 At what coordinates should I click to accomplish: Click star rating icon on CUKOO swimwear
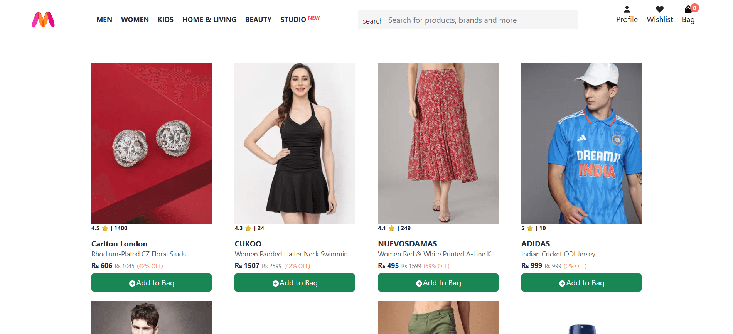[x=248, y=228]
